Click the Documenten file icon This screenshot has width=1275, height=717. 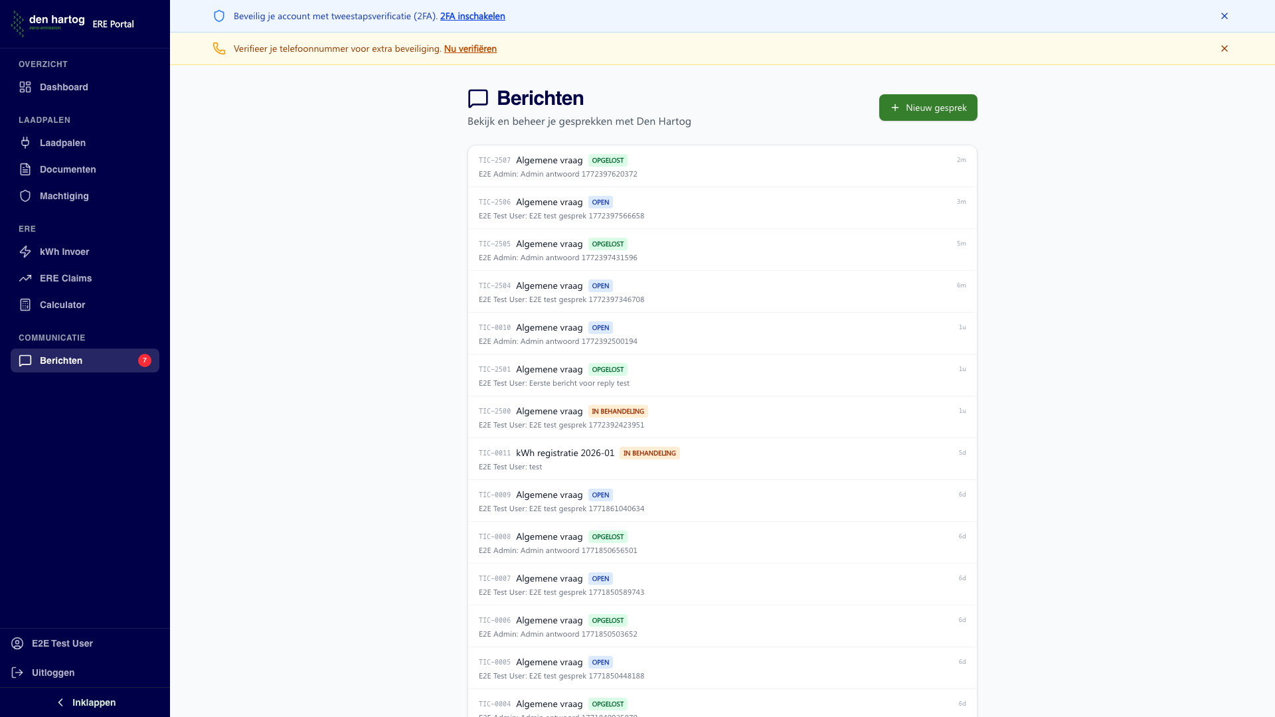click(x=25, y=169)
